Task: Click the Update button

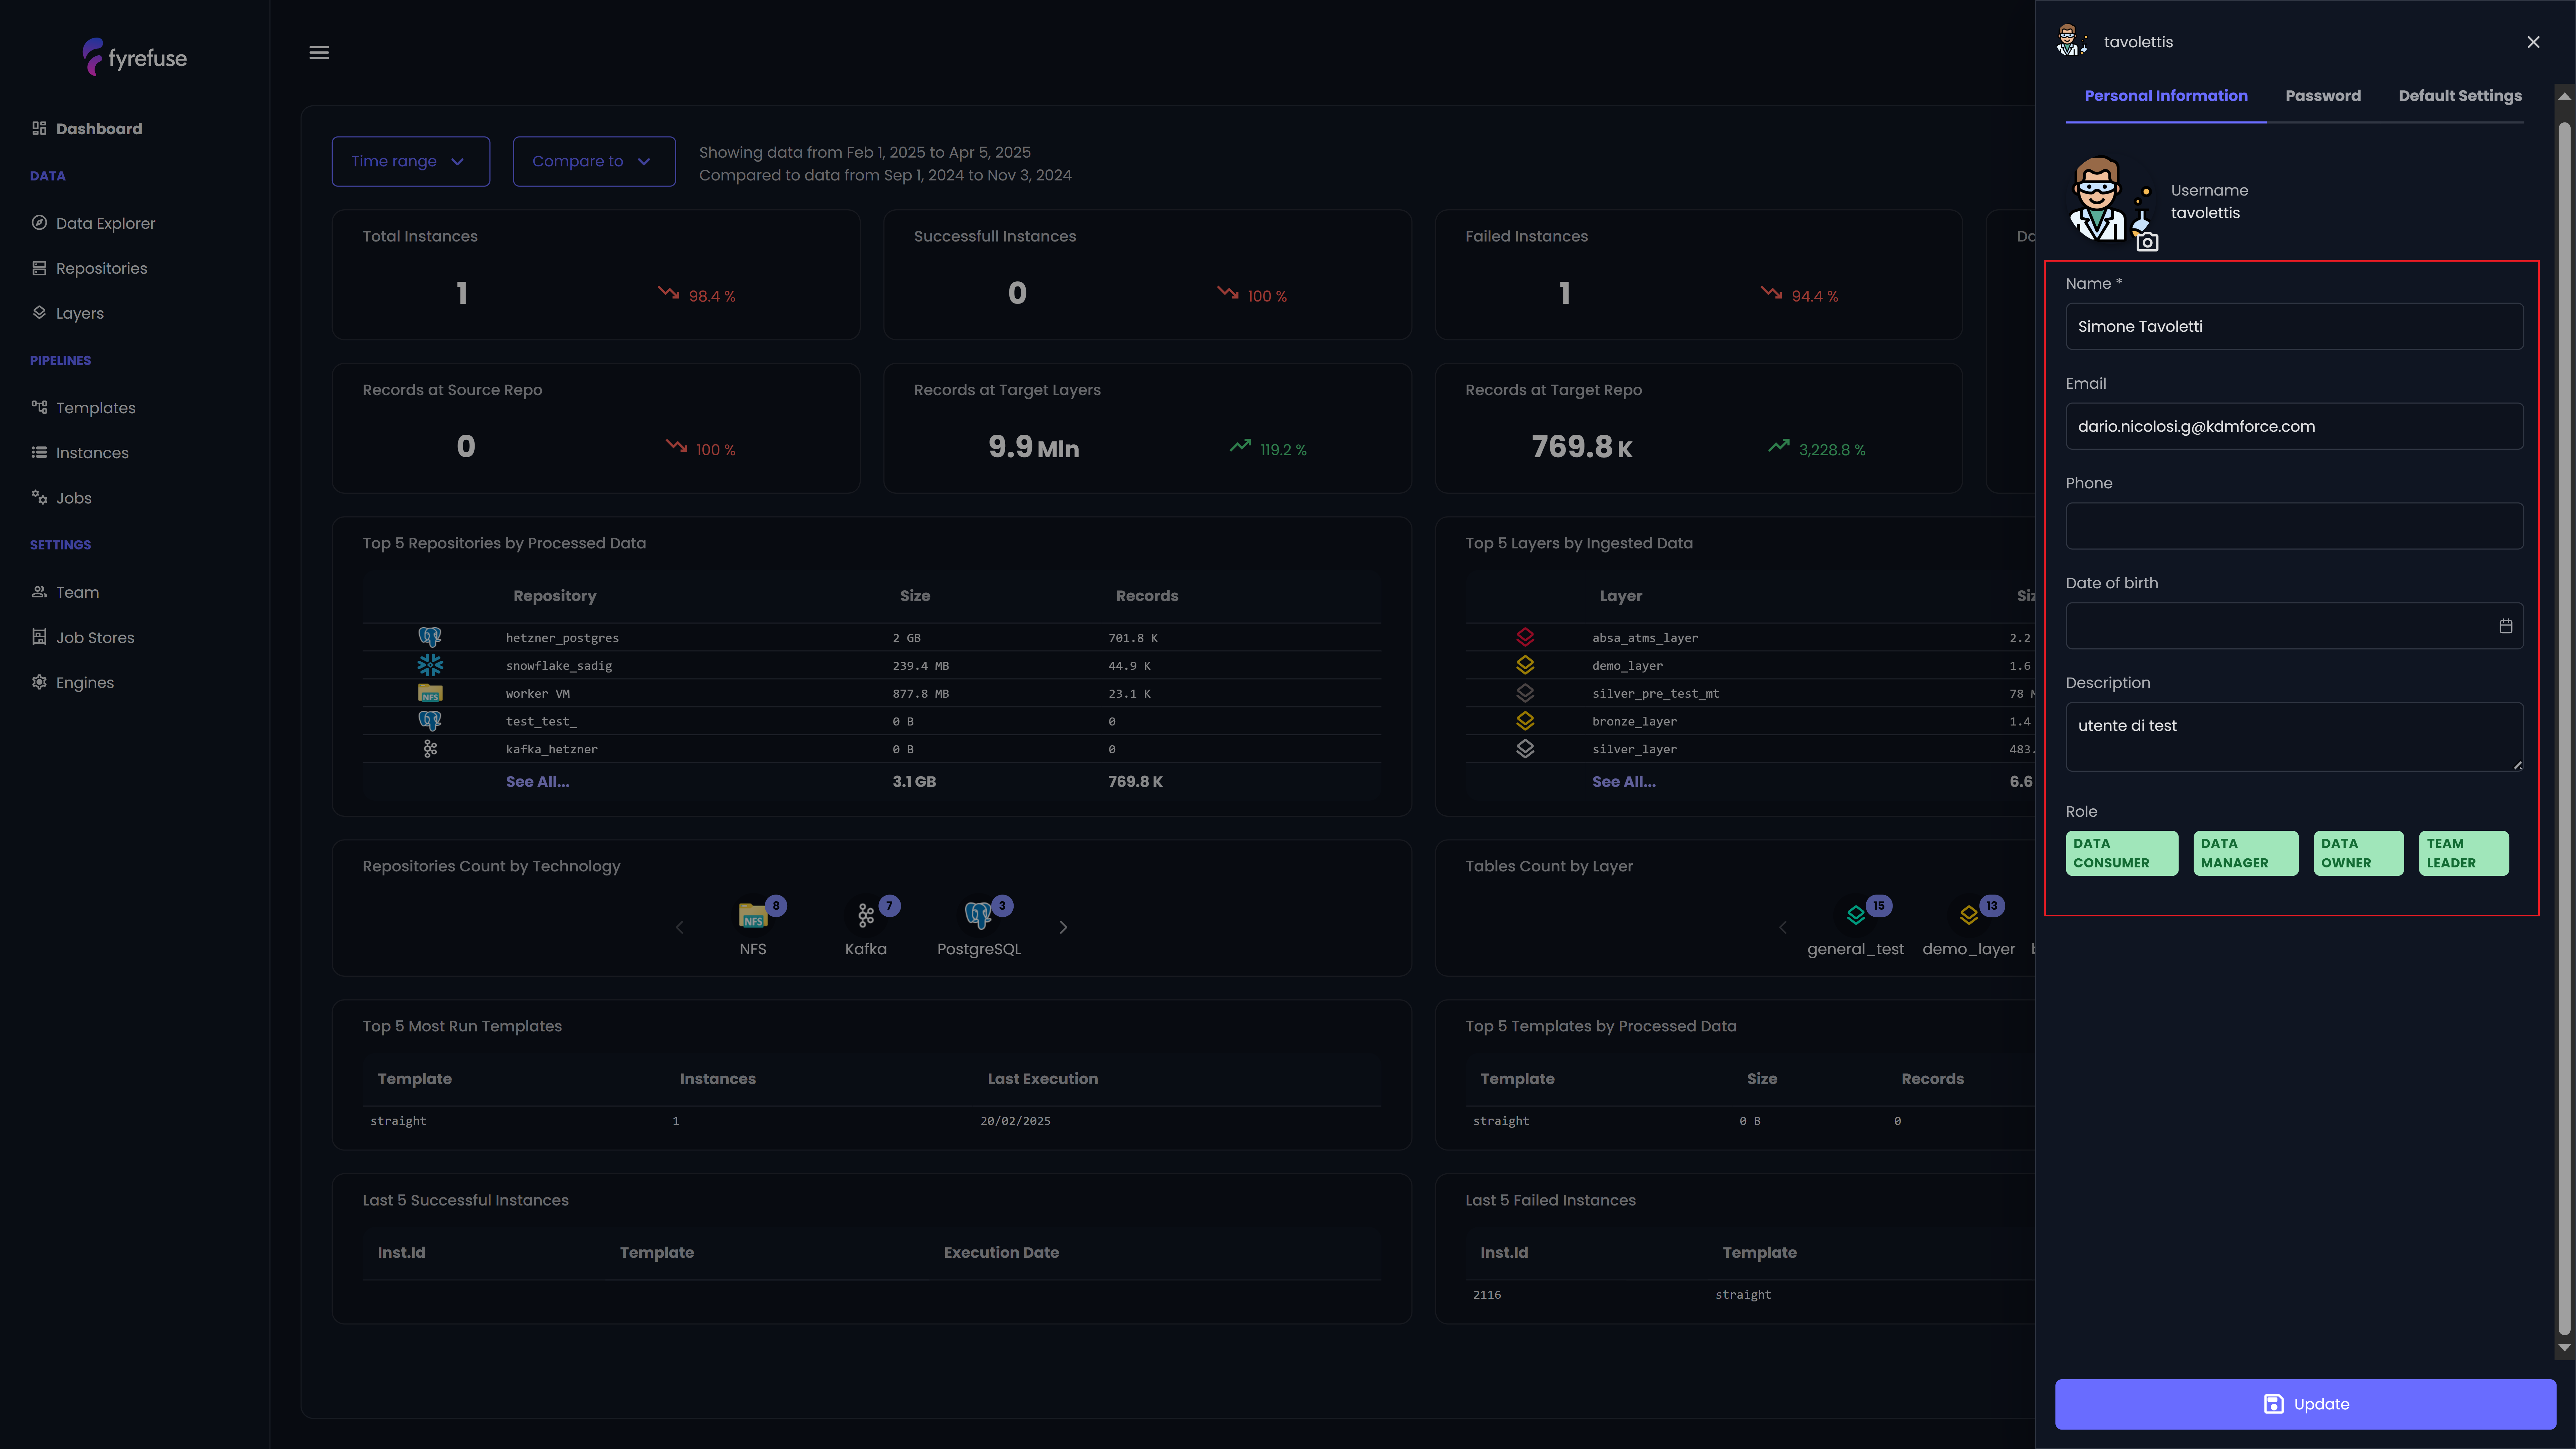Action: coord(2305,1404)
